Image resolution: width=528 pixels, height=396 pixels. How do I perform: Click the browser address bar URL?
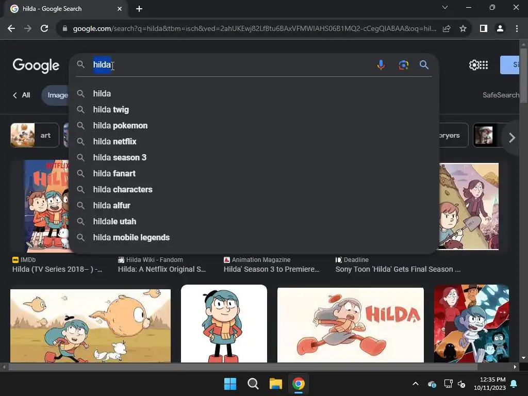[x=255, y=29]
